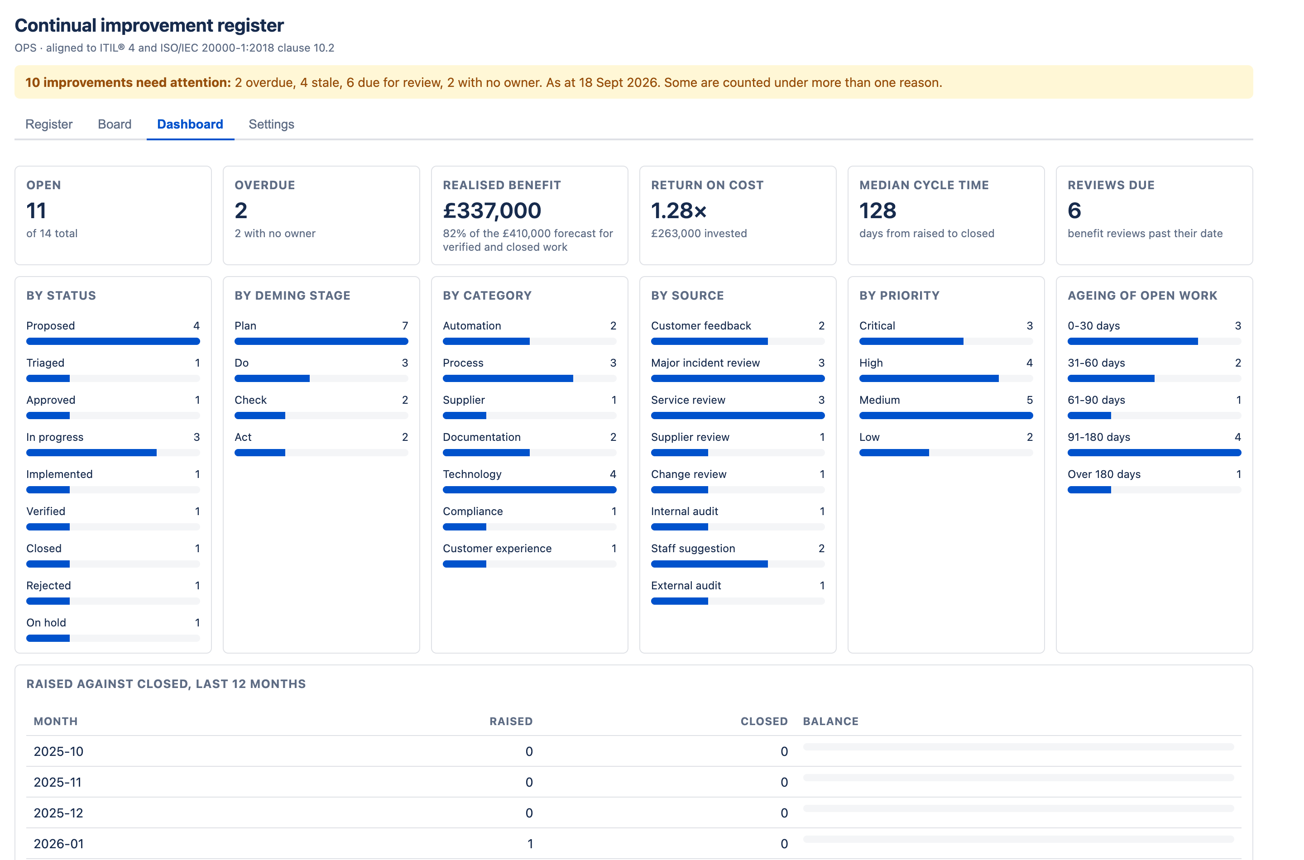Click the attention warning banner
The width and height of the screenshot is (1304, 860).
click(x=633, y=82)
